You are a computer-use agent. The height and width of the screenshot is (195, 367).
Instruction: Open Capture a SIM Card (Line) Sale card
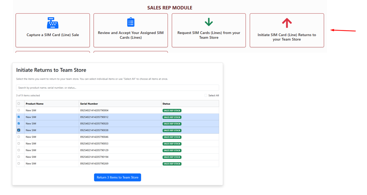point(53,35)
